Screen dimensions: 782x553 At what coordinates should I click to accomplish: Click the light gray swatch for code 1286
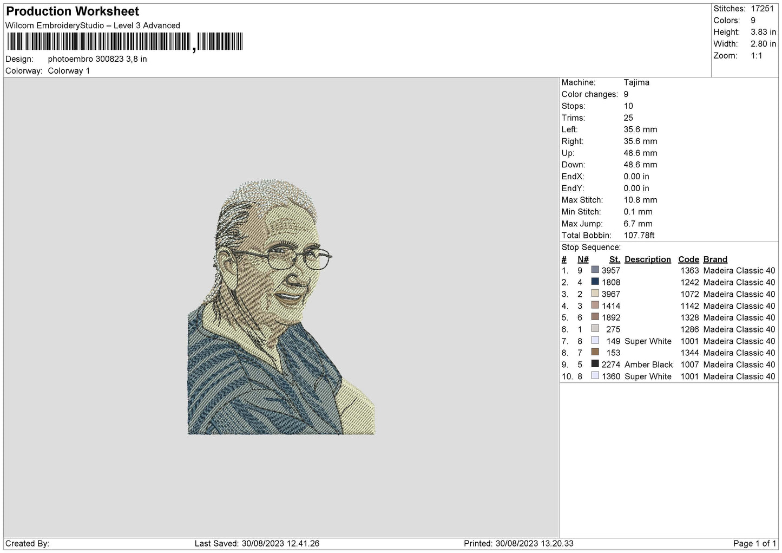point(595,329)
